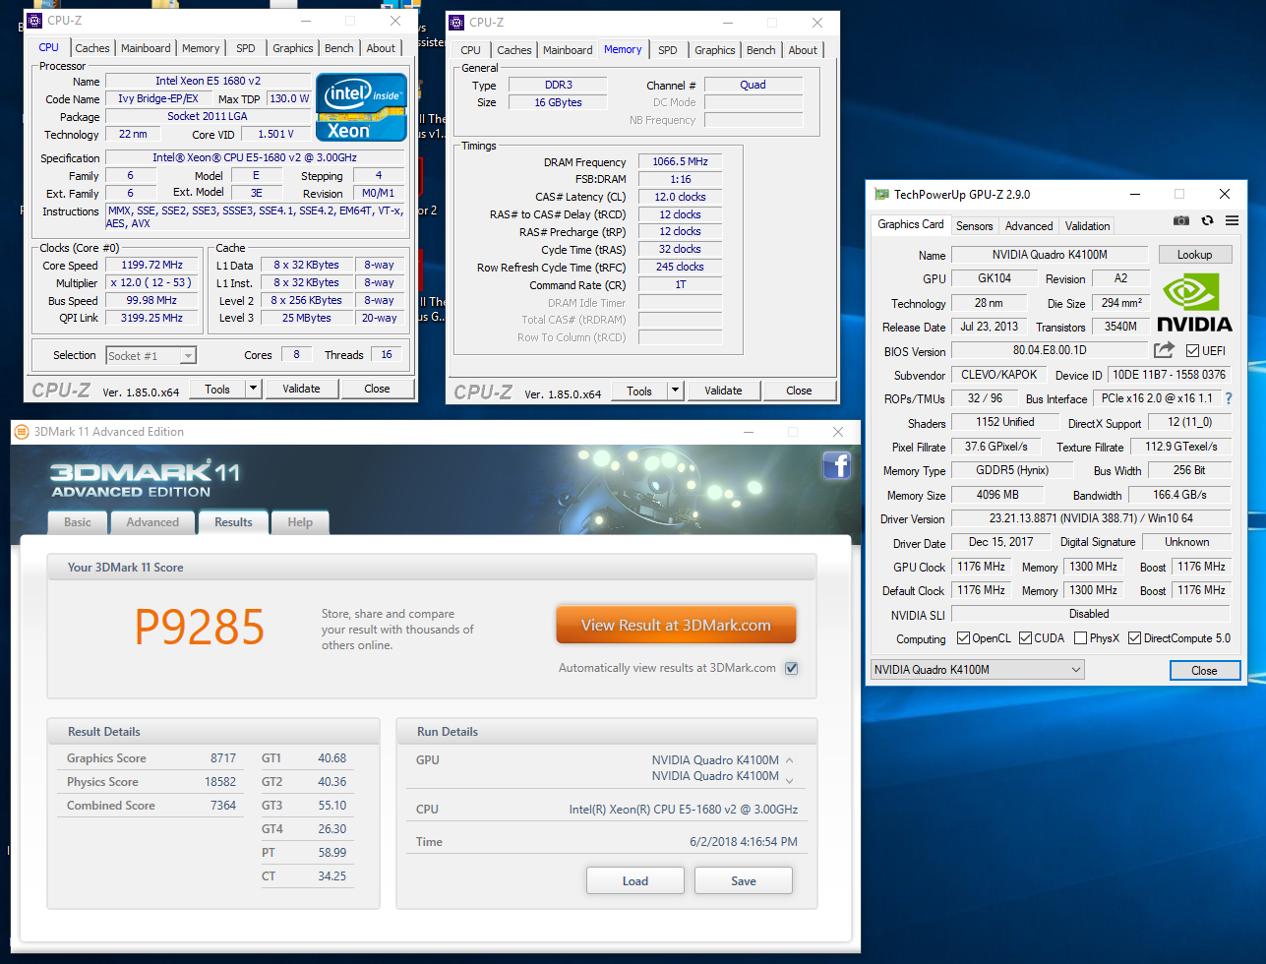This screenshot has width=1266, height=964.
Task: Click Validate in CPU-Z Memory window
Action: click(723, 391)
